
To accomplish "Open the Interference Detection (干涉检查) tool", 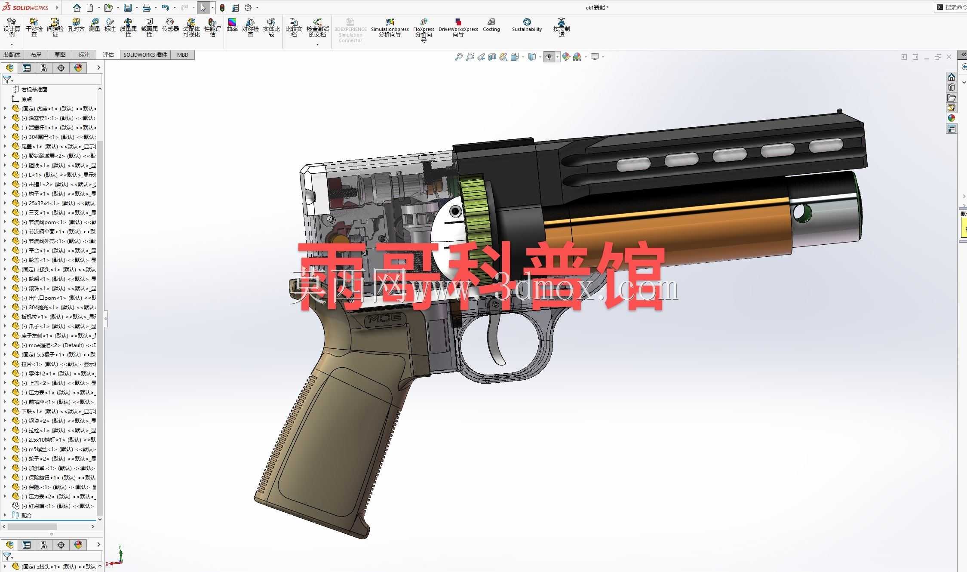I will [34, 28].
